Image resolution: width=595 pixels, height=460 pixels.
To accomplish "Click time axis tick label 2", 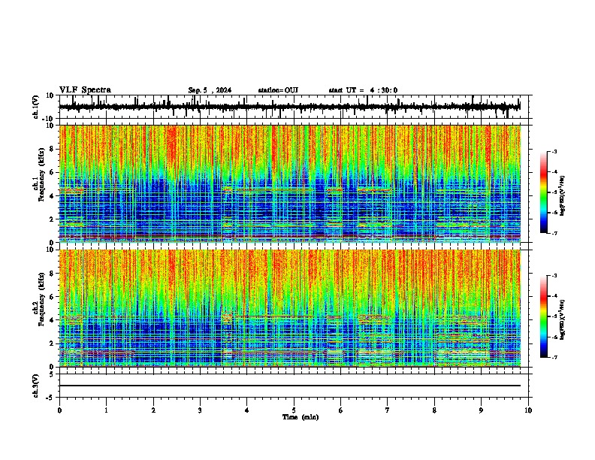I will pos(153,410).
